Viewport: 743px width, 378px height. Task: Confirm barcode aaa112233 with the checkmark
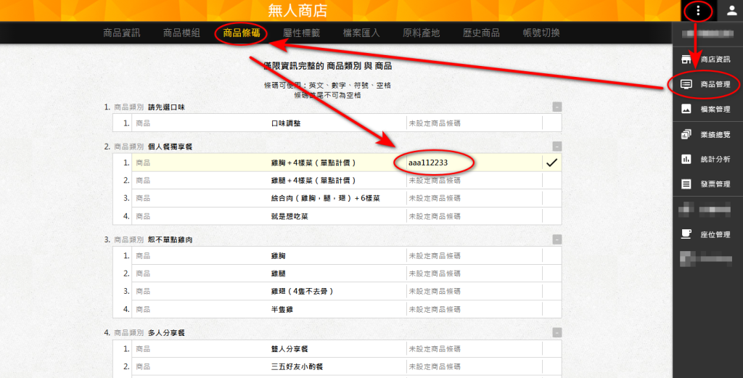pos(551,163)
